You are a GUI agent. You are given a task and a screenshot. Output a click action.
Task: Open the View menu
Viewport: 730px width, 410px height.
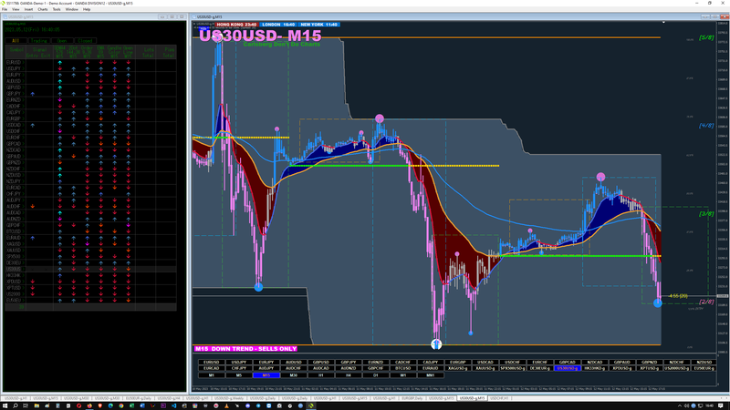(16, 9)
